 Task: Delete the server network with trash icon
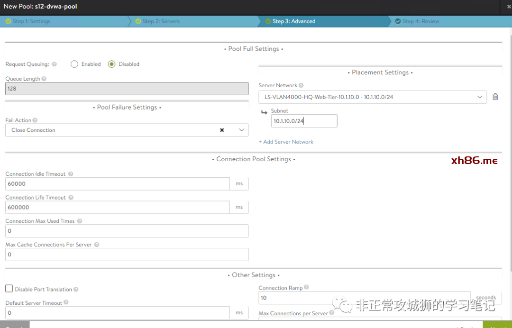(495, 97)
